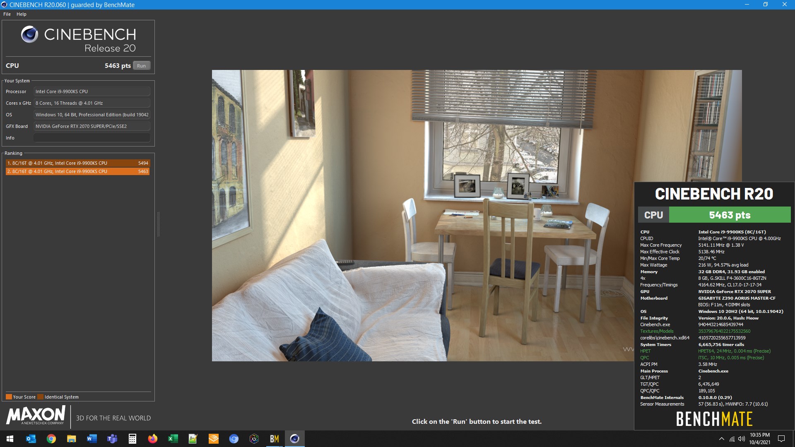795x447 pixels.
Task: Open the orange Audible app in taskbar
Action: tap(214, 439)
